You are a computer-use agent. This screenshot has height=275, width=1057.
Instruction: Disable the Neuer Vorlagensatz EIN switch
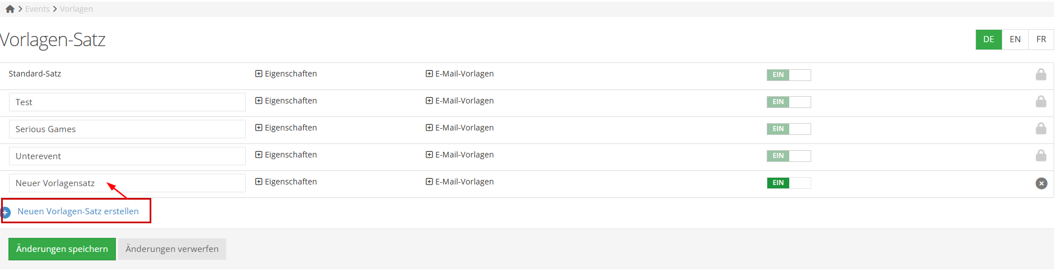(x=788, y=183)
